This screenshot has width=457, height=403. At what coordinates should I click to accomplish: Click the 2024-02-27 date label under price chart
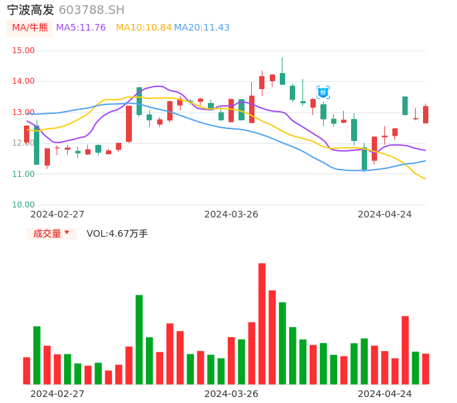pyautogui.click(x=57, y=214)
